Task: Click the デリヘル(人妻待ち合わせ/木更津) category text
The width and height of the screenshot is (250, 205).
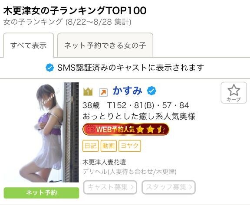Action: [x=129, y=172]
